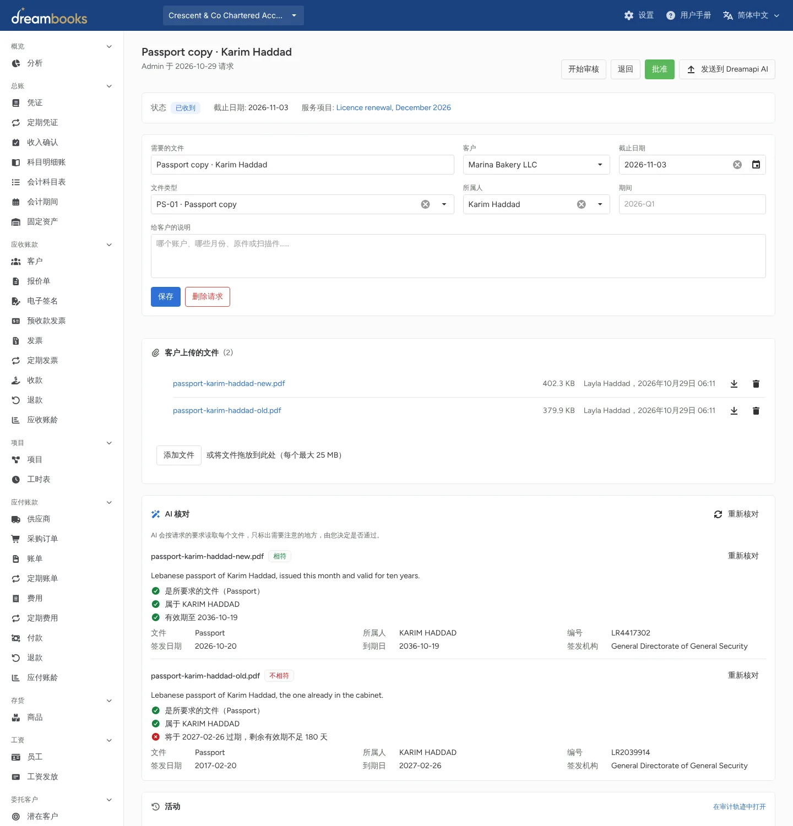Open the calendar picker for due date
This screenshot has height=826, width=793.
(756, 165)
